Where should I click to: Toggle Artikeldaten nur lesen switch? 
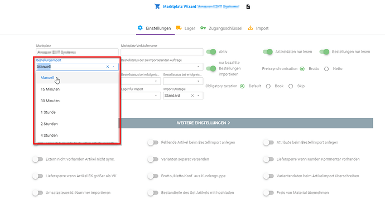click(267, 52)
